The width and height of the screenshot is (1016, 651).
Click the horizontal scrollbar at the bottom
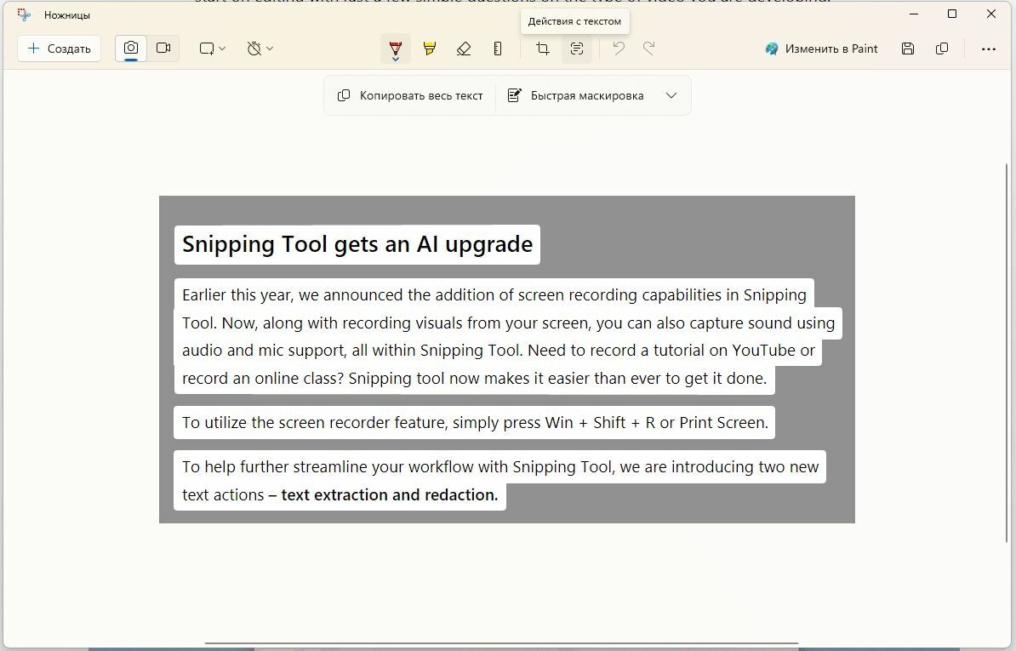click(501, 643)
